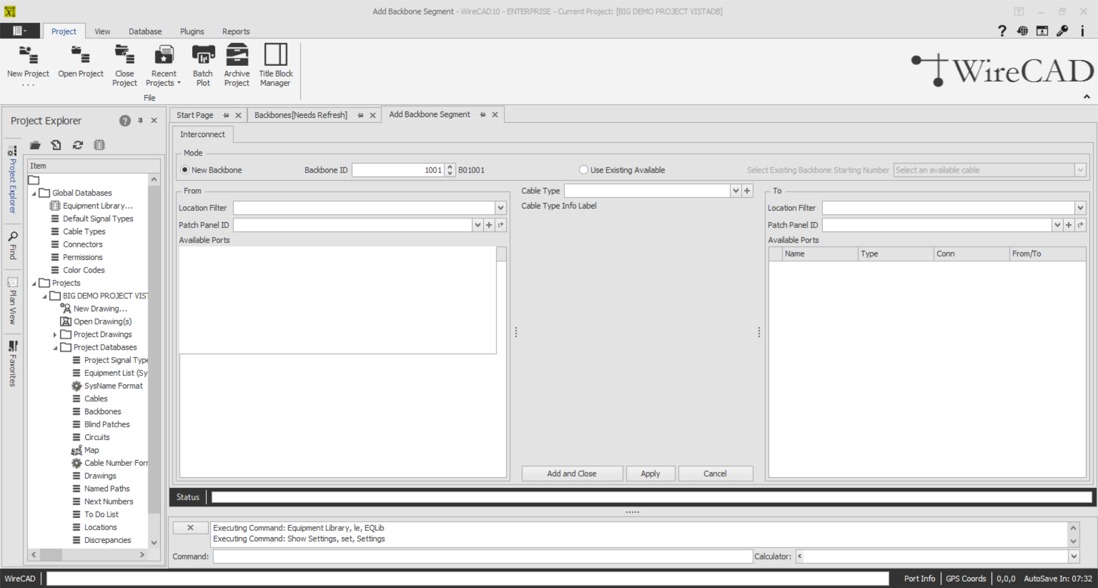Expand the Cable Type dropdown
Viewport: 1098px width, 588px height.
[735, 191]
